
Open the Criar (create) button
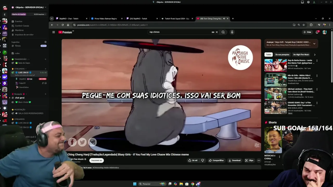(x=307, y=32)
